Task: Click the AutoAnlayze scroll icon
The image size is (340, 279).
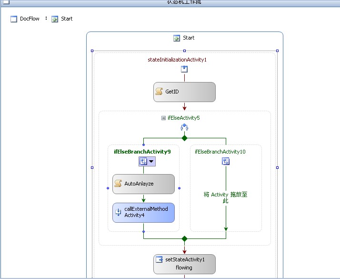Action: click(x=119, y=184)
